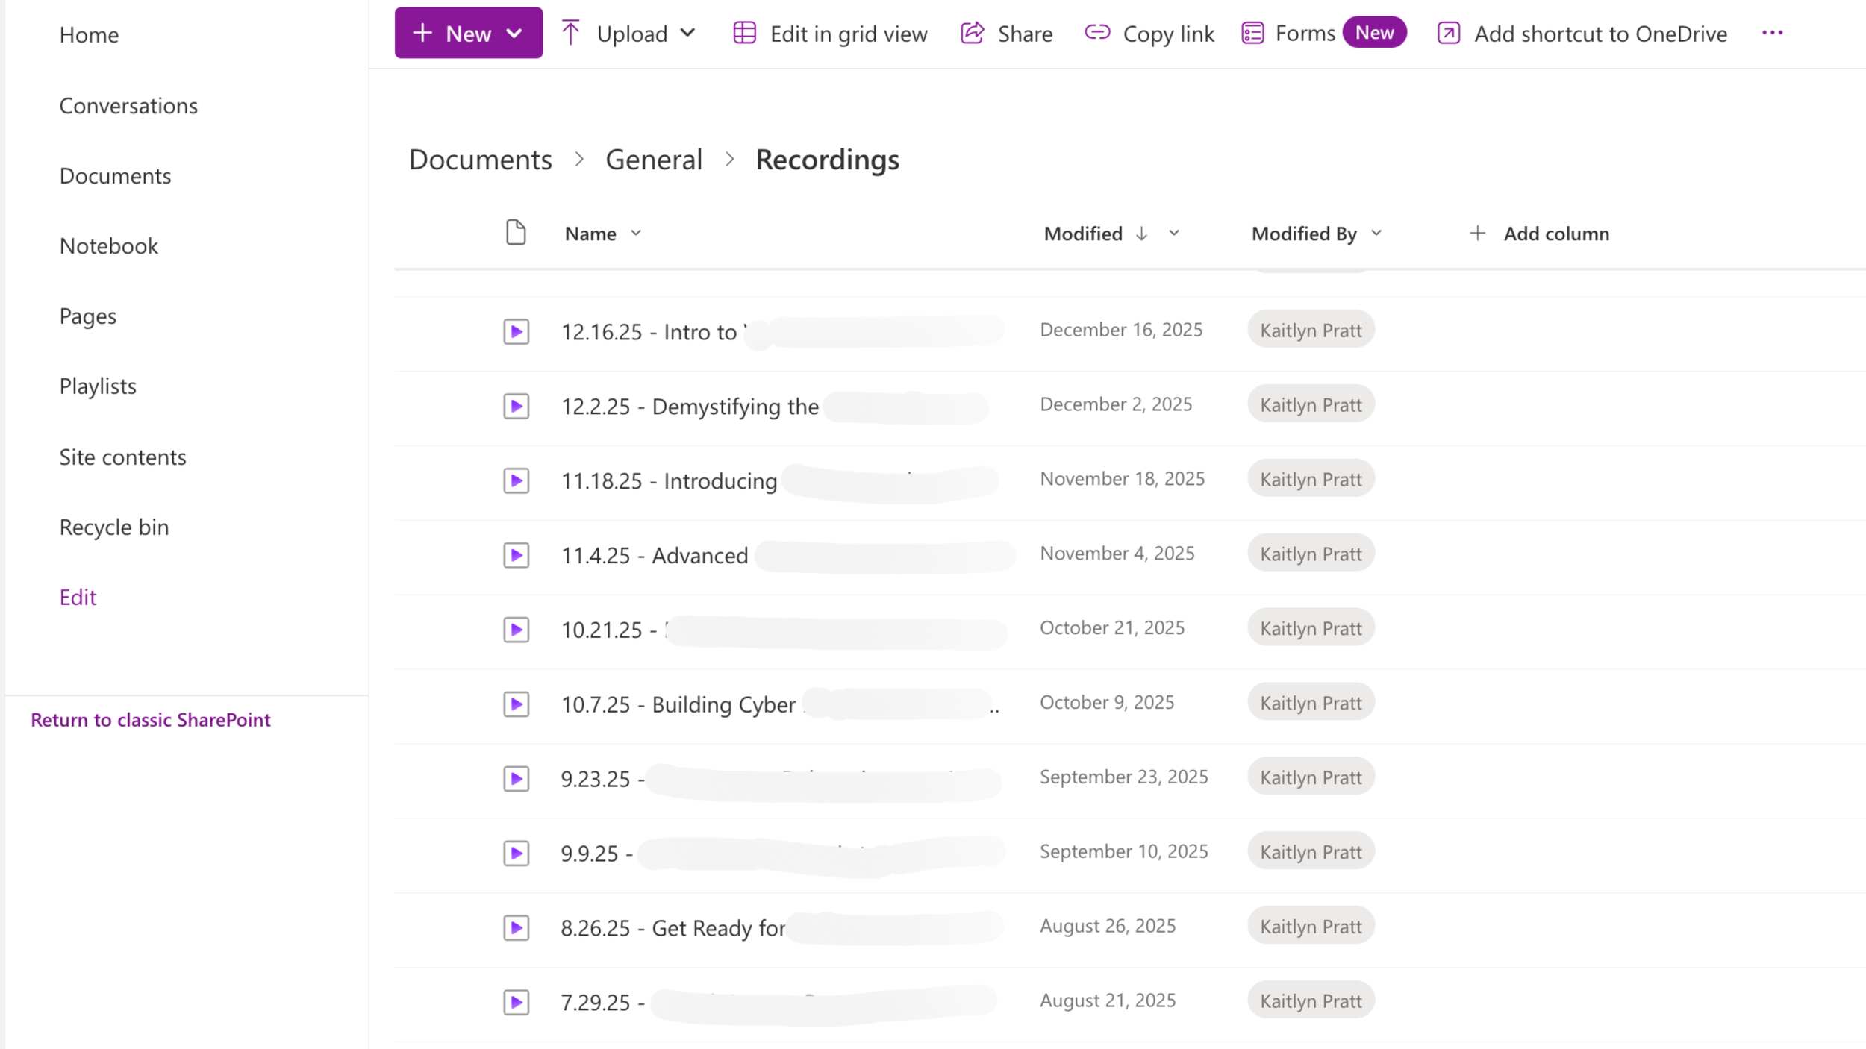Image resolution: width=1866 pixels, height=1049 pixels.
Task: Open Site contents from left navigation
Action: [122, 457]
